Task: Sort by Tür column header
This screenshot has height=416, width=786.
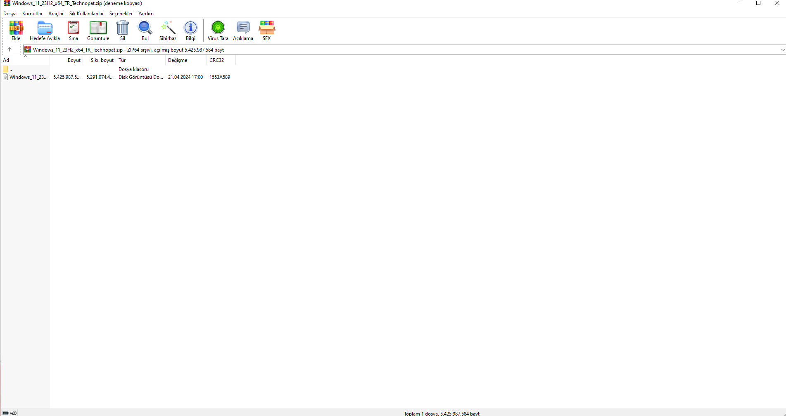Action: [x=140, y=60]
